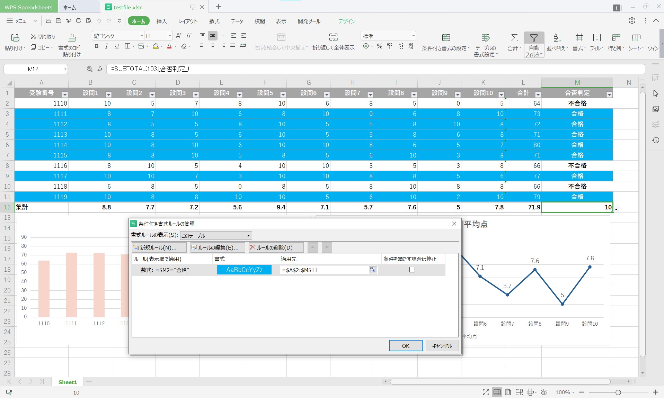Click the キャンセル button
The width and height of the screenshot is (664, 398).
(442, 346)
